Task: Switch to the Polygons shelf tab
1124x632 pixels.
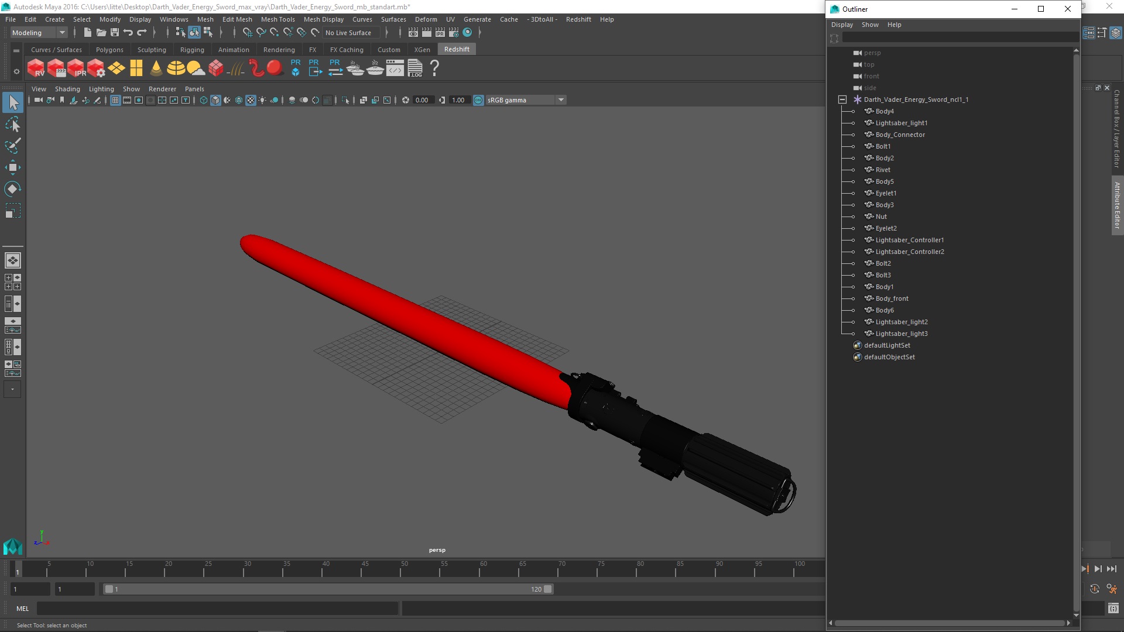Action: pos(109,50)
